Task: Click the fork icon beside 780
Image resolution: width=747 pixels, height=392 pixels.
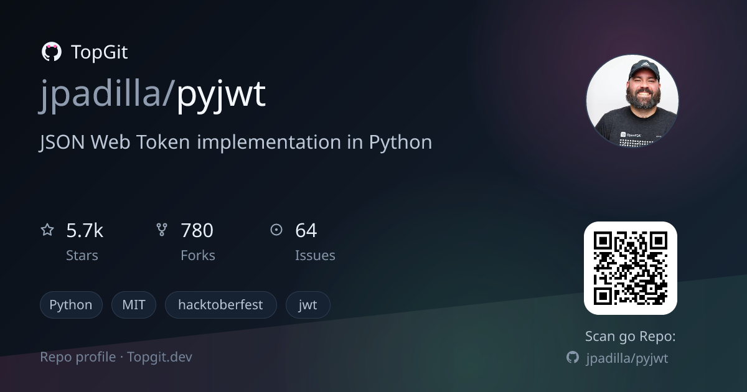Action: pyautogui.click(x=162, y=230)
